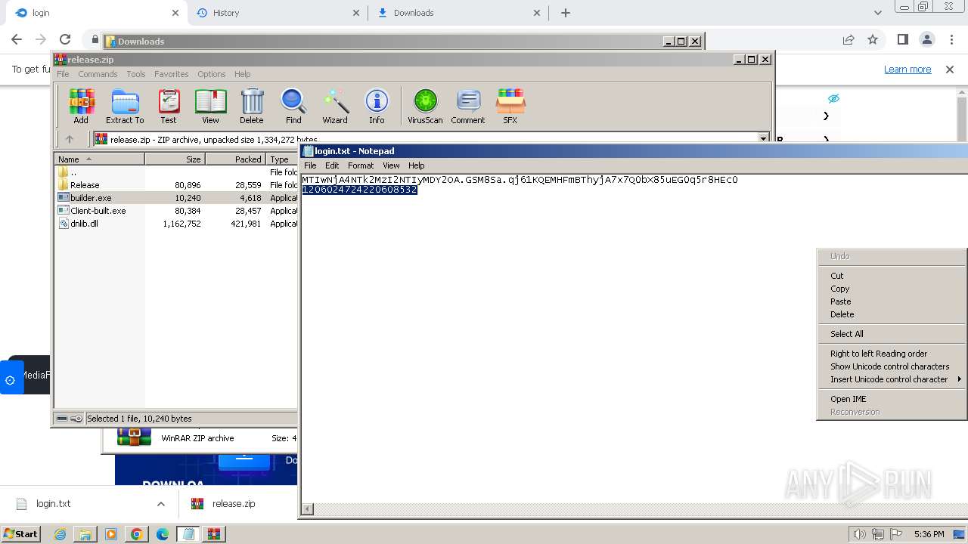Open the Chrome profile avatar

tap(926, 39)
